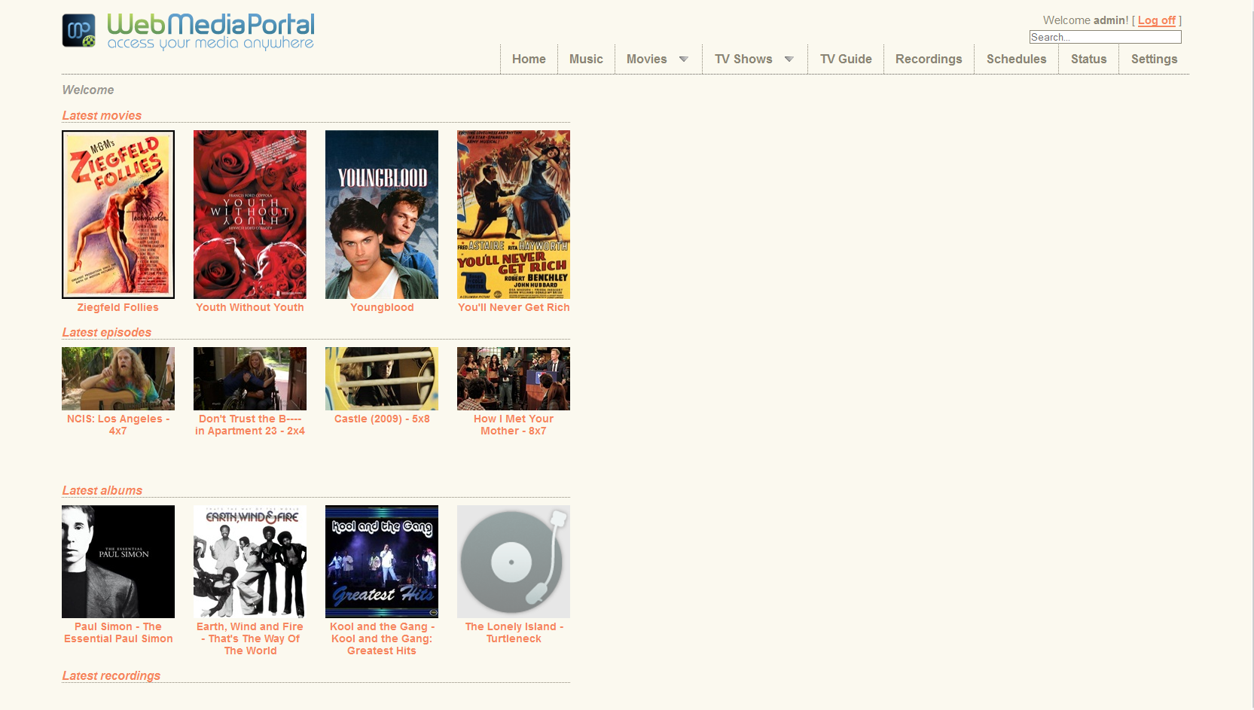Open the Home menu item

(529, 59)
